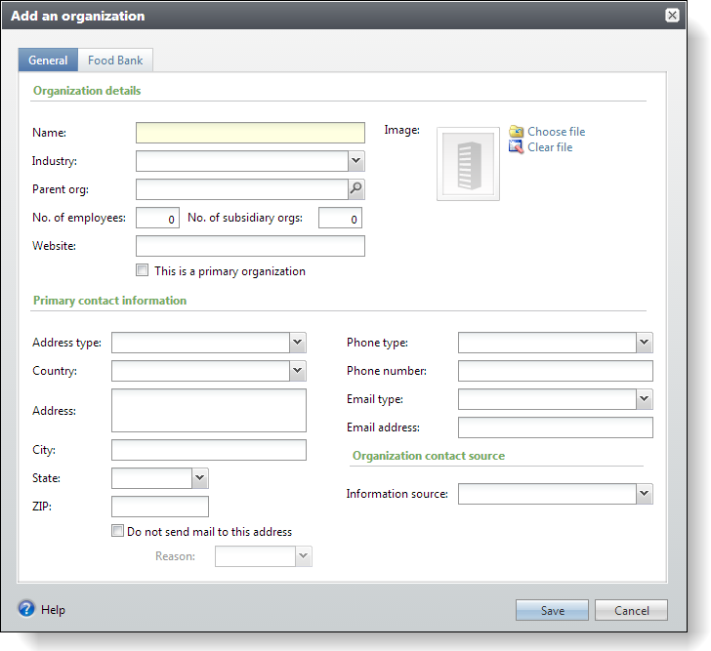The height and width of the screenshot is (651, 711).
Task: Click the Save button
Action: [552, 610]
